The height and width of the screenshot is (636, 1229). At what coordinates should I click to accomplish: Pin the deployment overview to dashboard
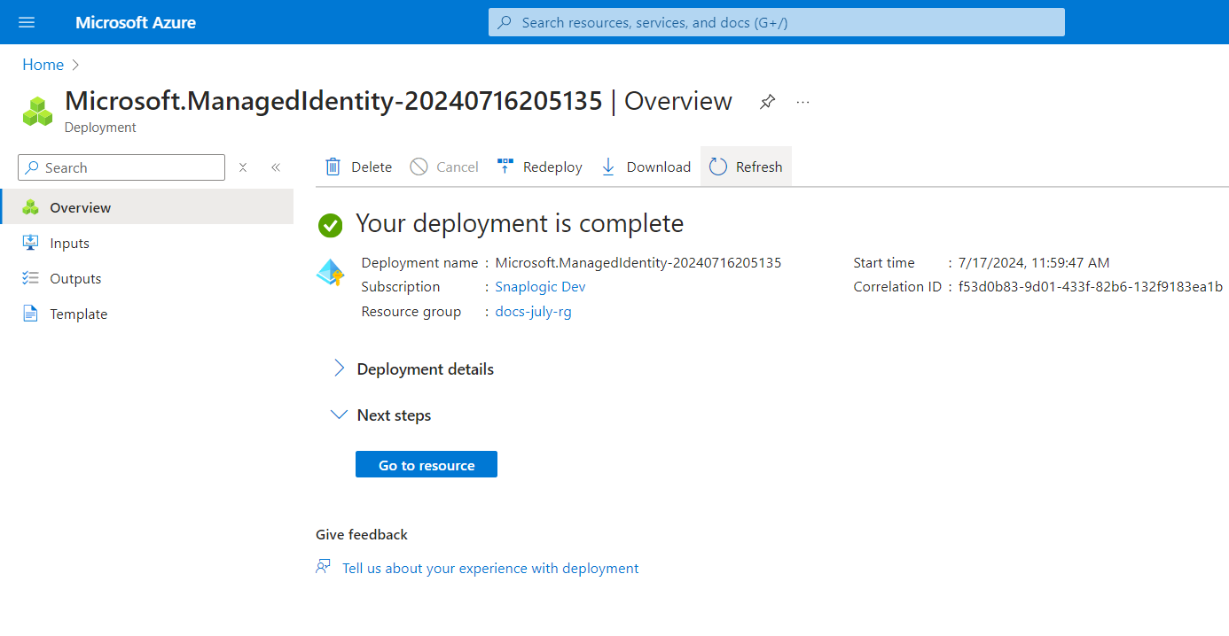point(767,102)
